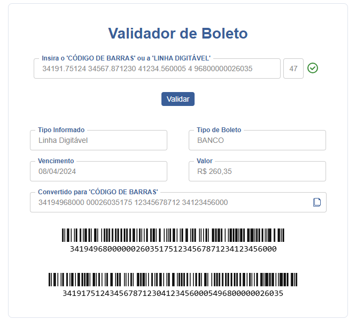This screenshot has height=320, width=356.
Task: Click the Vencimento label
Action: tap(56, 161)
